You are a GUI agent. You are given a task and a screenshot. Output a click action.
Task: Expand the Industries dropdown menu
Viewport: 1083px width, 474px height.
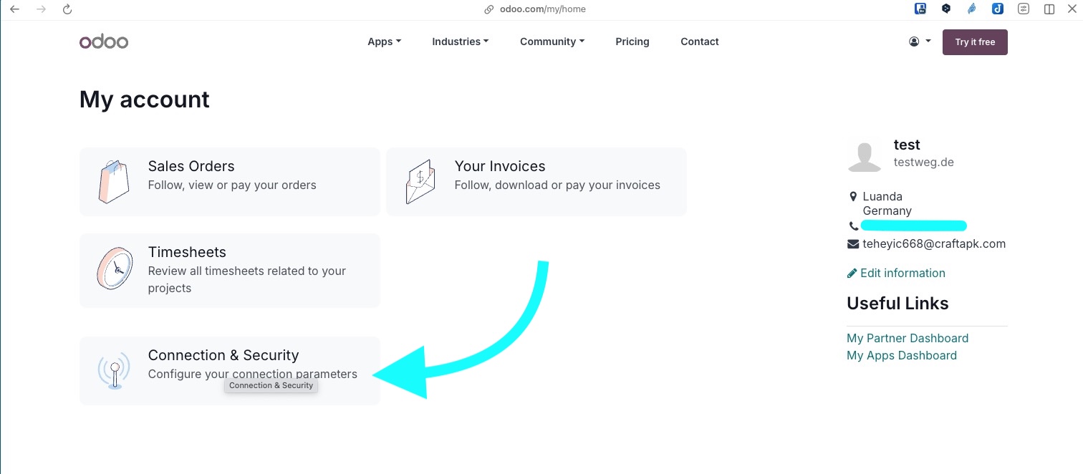[x=460, y=42]
